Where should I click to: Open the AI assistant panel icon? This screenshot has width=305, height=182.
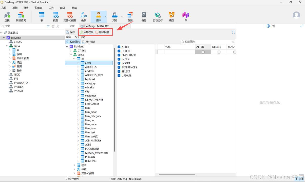(273, 26)
